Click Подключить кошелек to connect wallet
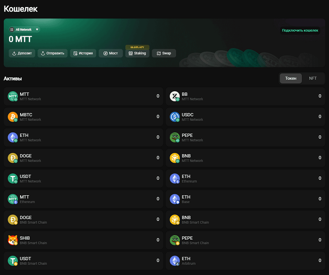Screen dimensions: 329x275 (x=300, y=30)
